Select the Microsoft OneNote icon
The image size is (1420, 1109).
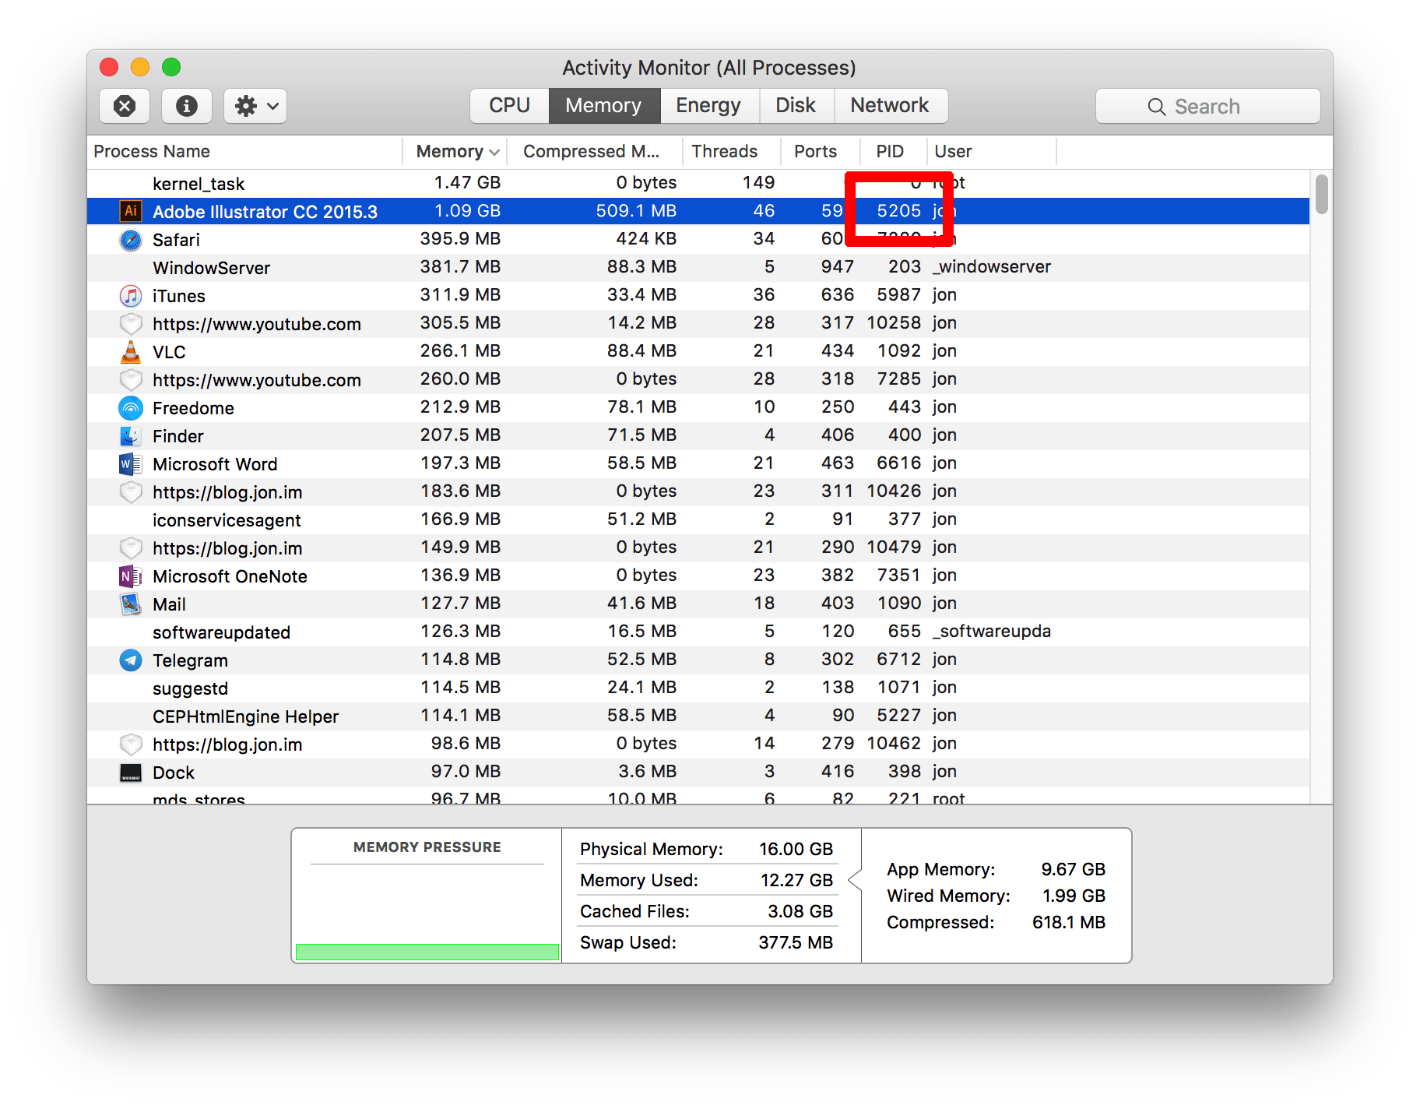[131, 576]
